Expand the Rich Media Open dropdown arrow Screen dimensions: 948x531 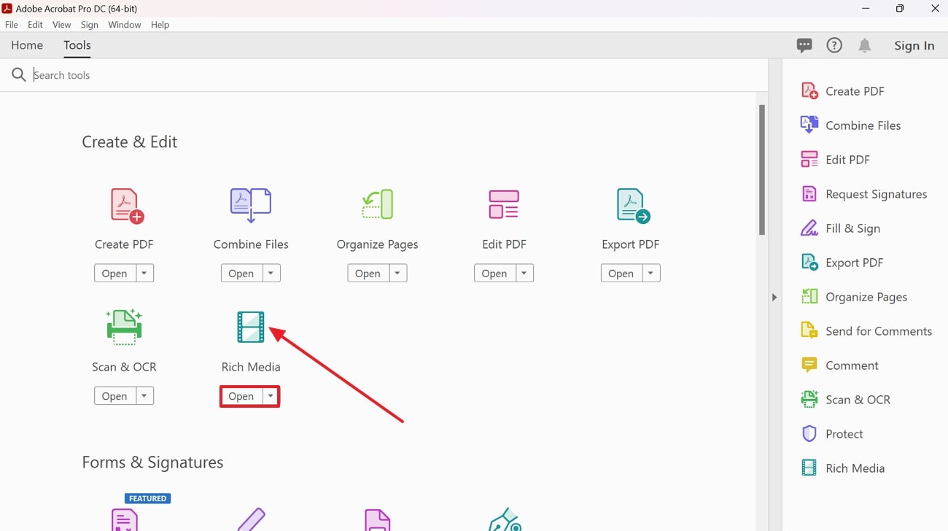[x=271, y=396]
